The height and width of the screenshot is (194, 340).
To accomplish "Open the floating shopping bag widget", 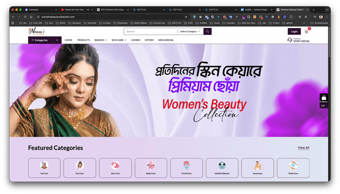I will coord(324,101).
